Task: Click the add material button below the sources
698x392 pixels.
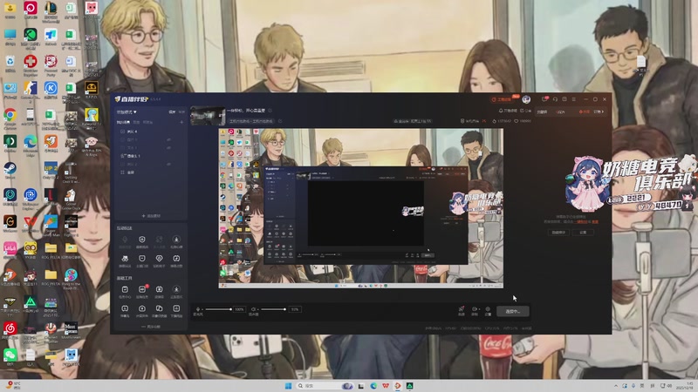Action: (x=151, y=215)
